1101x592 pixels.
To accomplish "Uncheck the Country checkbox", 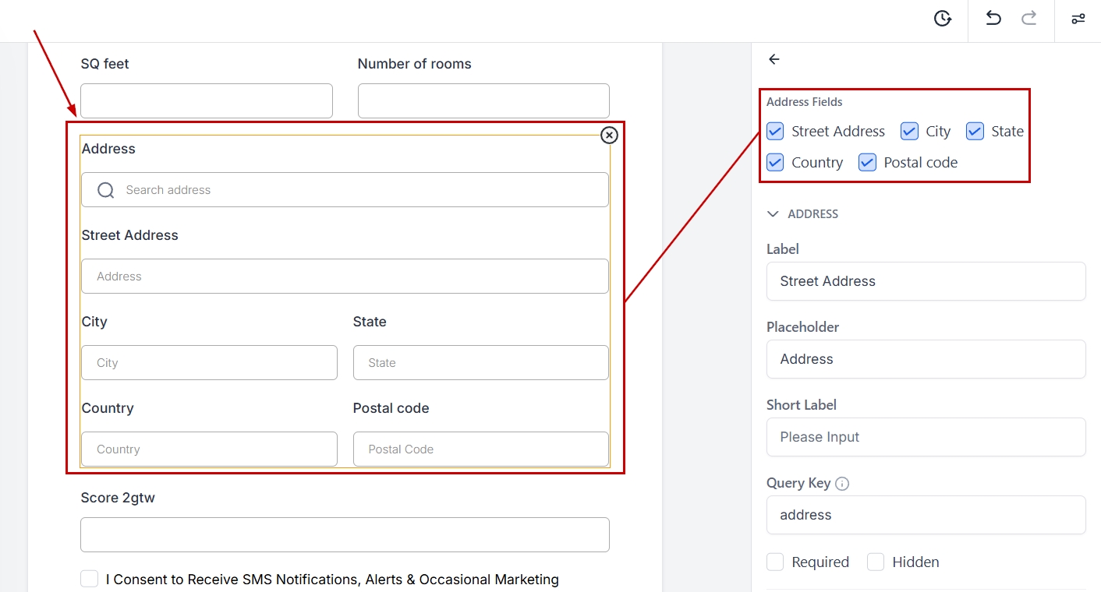I will coord(775,162).
